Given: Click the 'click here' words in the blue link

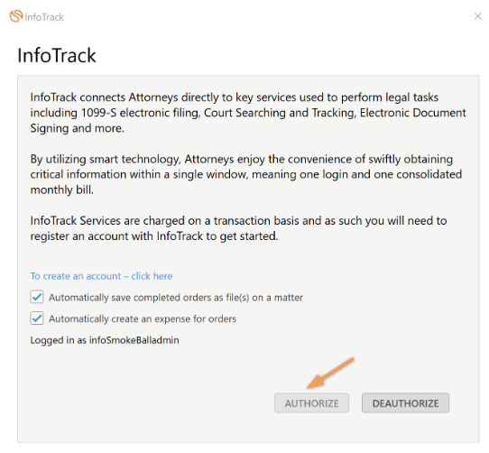Looking at the screenshot, I should [x=152, y=276].
